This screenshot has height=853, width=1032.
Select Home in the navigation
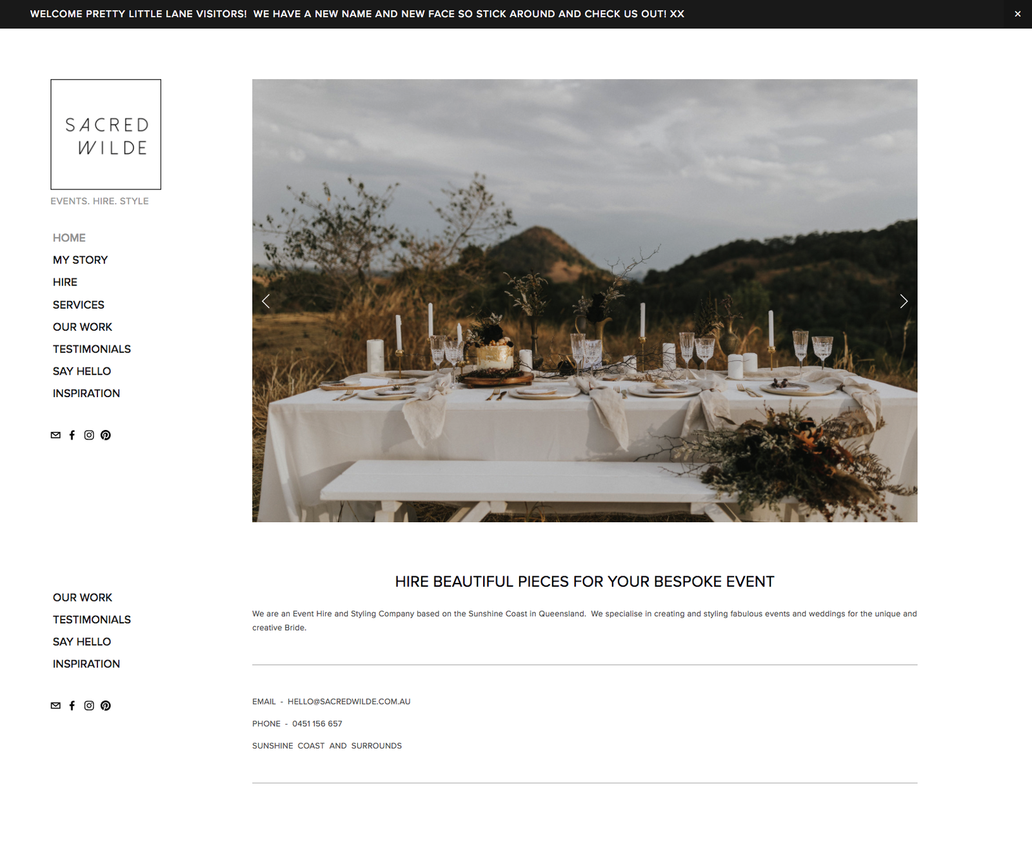point(69,238)
